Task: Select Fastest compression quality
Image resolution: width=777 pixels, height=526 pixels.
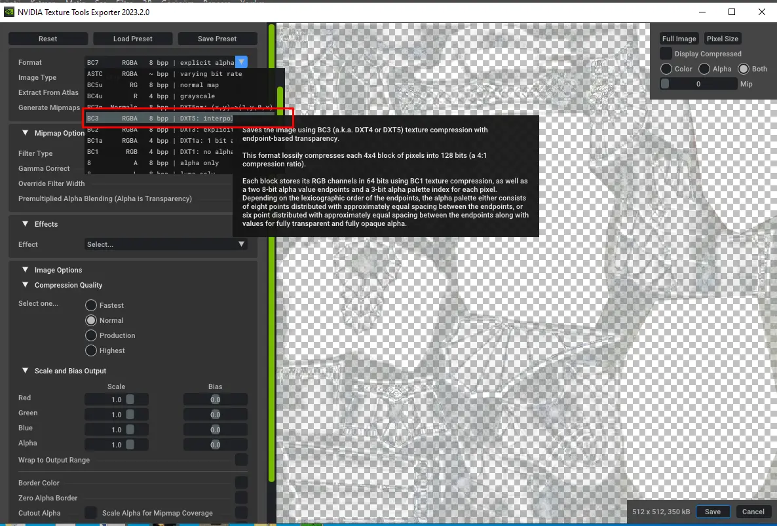Action: pyautogui.click(x=91, y=305)
